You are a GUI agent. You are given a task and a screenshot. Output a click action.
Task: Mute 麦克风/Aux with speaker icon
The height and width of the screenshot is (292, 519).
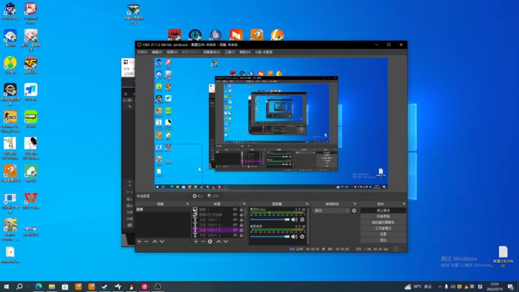click(294, 219)
